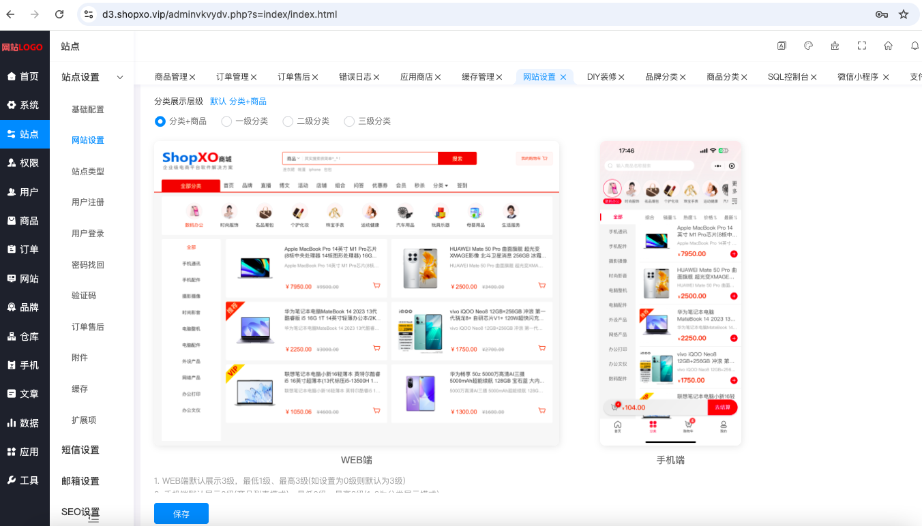This screenshot has width=922, height=526.
Task: Save settings with the 保存 button
Action: click(181, 514)
